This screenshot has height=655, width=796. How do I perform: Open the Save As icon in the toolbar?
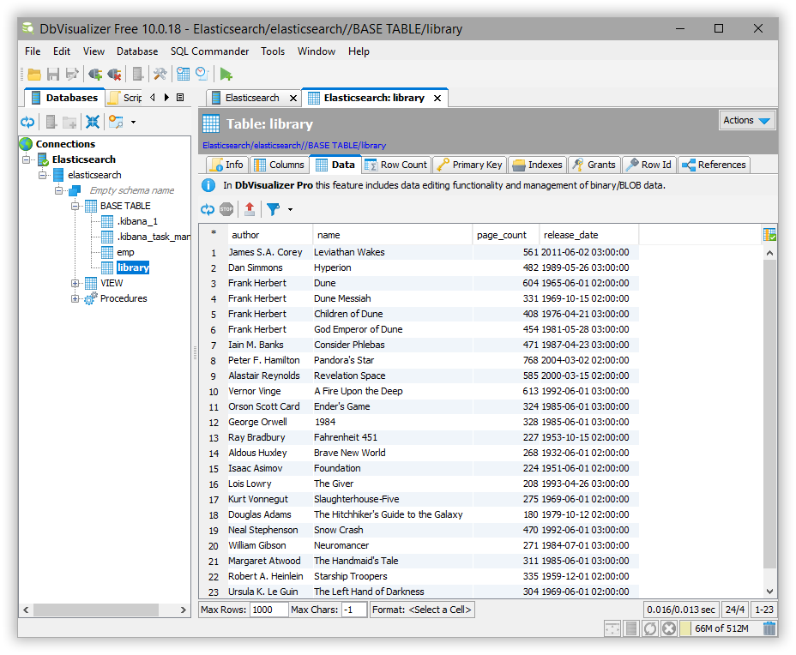point(70,74)
